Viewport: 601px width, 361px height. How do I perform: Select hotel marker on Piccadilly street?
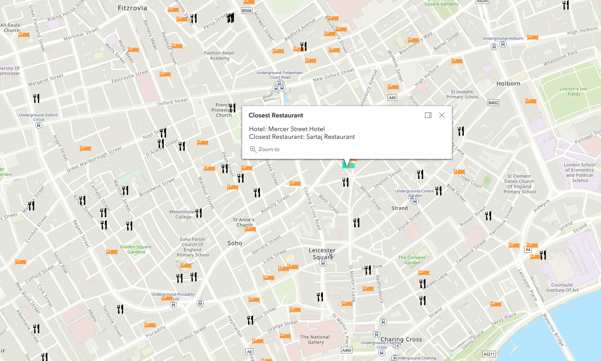coord(150,325)
